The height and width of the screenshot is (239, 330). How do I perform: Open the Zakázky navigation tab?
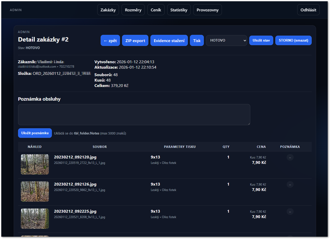[x=108, y=10]
